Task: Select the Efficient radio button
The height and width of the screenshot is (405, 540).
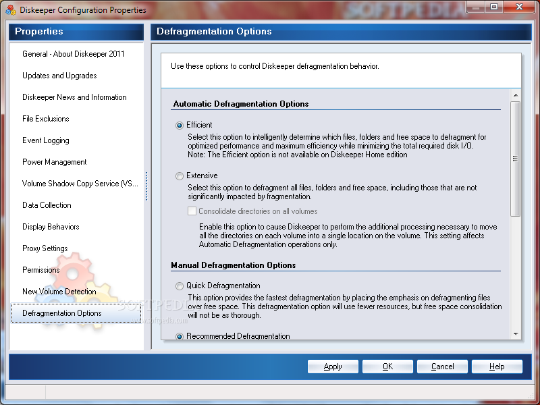Action: [179, 126]
